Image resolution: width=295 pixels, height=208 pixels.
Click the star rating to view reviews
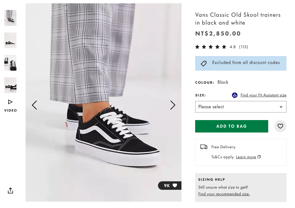(x=211, y=47)
